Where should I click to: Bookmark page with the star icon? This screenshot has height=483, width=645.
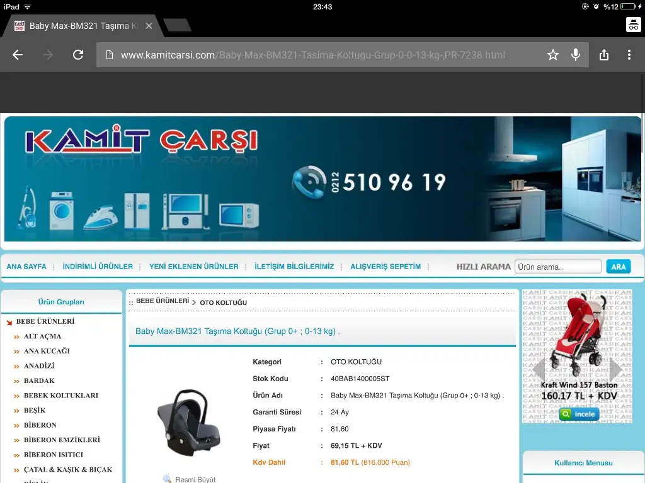(553, 55)
